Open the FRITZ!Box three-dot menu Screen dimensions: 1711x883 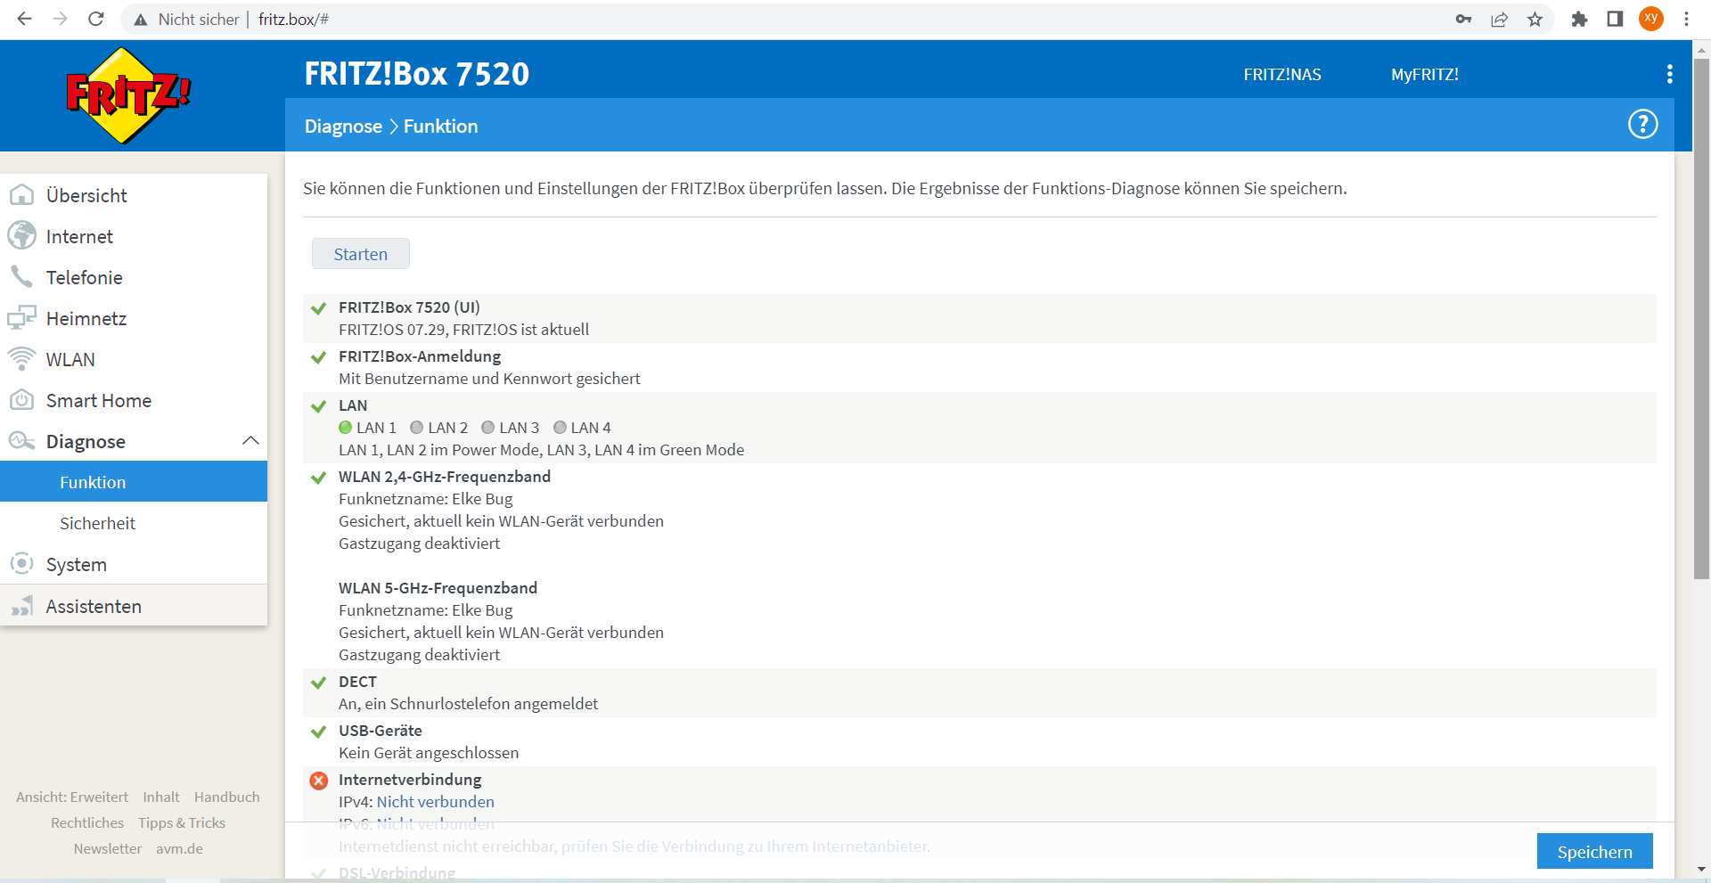pos(1669,74)
